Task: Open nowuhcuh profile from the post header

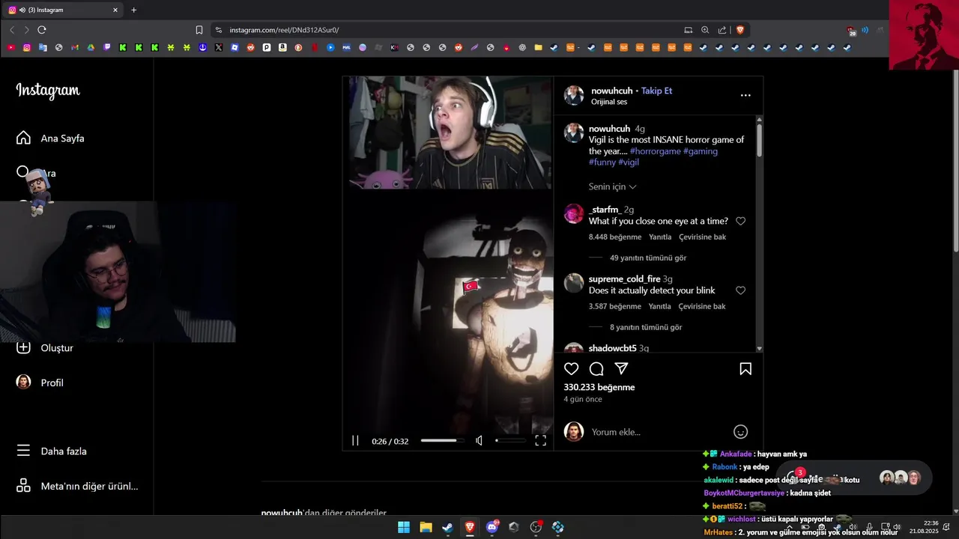Action: point(611,91)
